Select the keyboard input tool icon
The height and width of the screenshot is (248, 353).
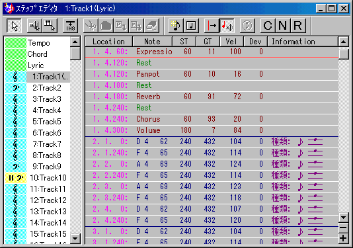click(50, 26)
